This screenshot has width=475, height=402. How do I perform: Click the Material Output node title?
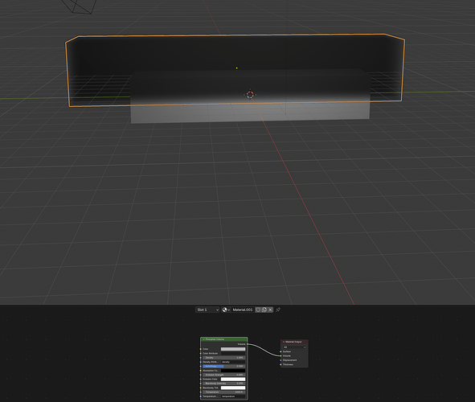click(293, 342)
